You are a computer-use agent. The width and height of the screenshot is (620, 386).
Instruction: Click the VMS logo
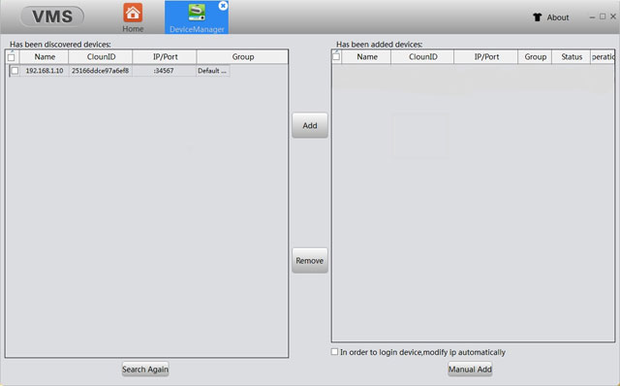click(x=52, y=16)
